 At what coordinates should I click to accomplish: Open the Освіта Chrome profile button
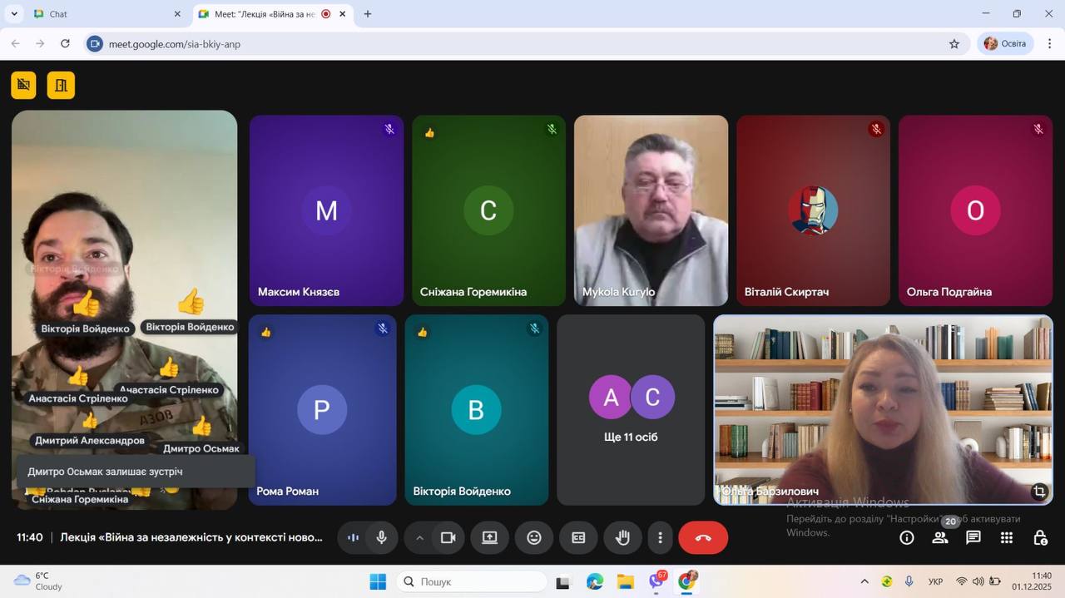click(x=1005, y=44)
